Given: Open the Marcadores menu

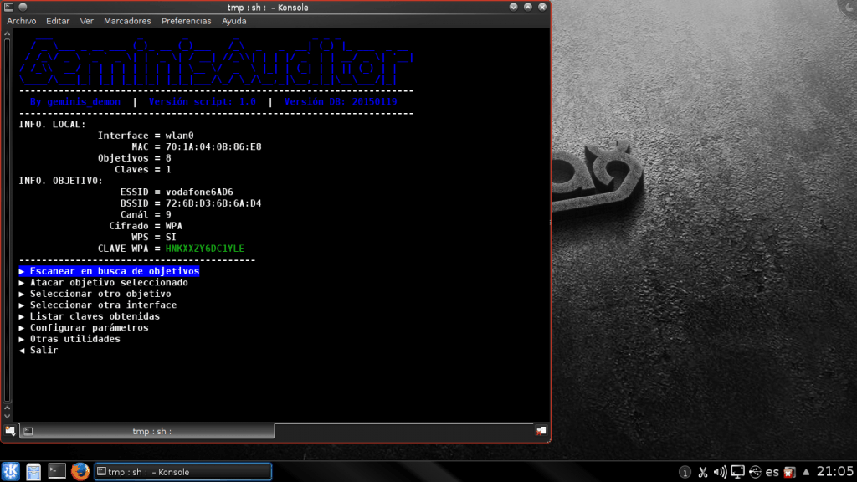Looking at the screenshot, I should click(x=128, y=21).
